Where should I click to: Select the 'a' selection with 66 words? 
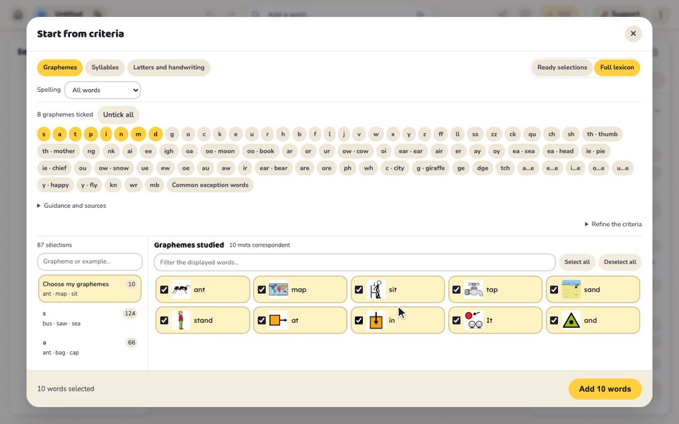coord(90,348)
